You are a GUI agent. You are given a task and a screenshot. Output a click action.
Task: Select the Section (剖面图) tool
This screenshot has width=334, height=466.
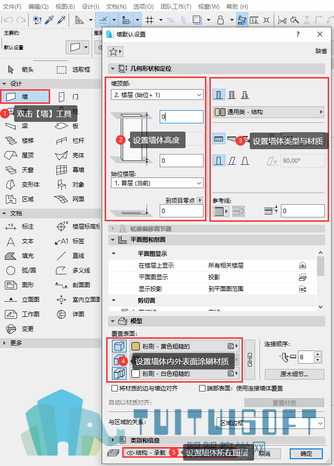74,285
